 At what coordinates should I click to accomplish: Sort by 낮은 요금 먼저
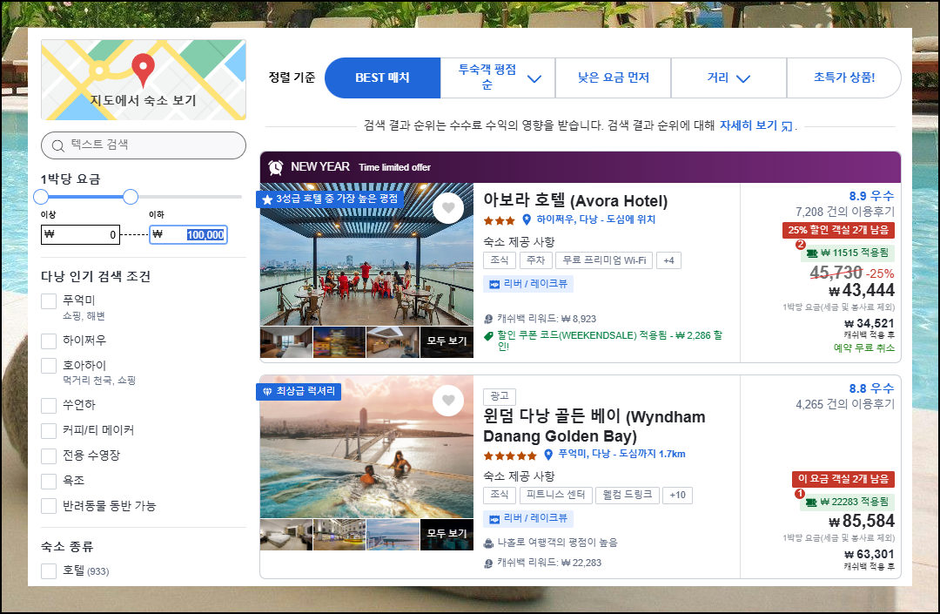coord(614,78)
